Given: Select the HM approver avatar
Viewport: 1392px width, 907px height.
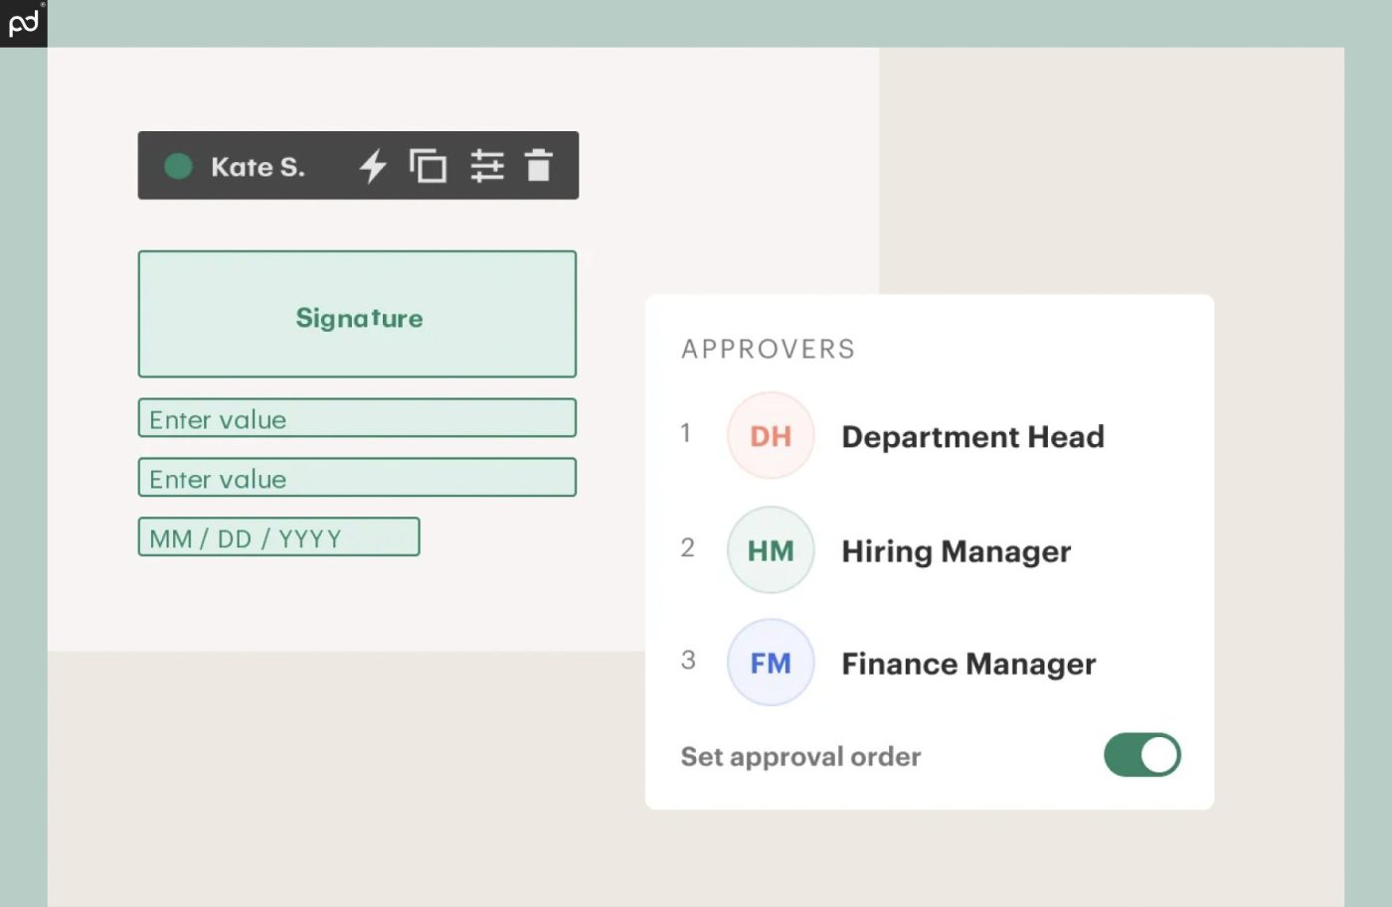Looking at the screenshot, I should pyautogui.click(x=771, y=550).
